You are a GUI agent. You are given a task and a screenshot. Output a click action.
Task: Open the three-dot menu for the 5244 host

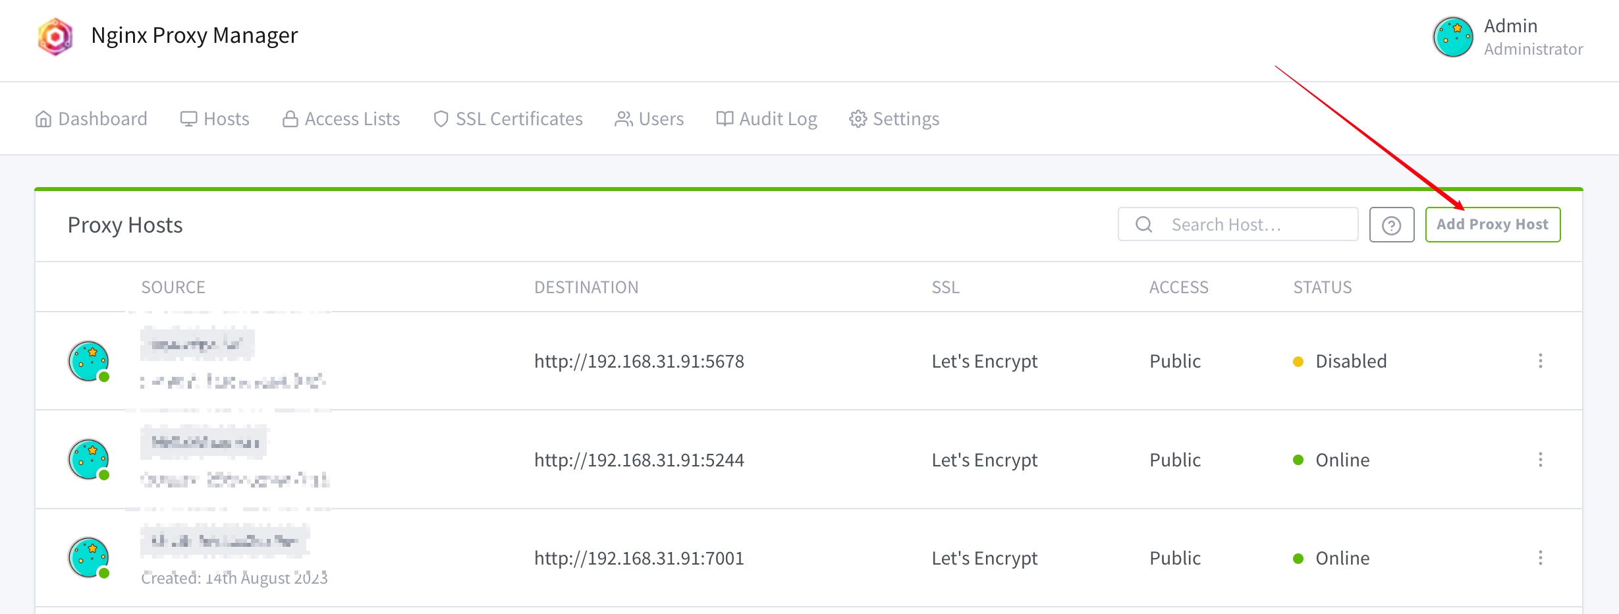click(1540, 459)
